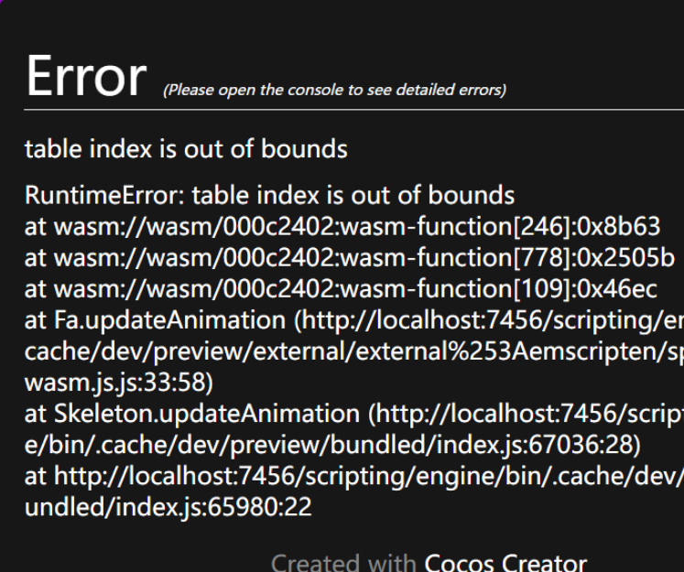
Task: Click the 'Created with' footer text
Action: [x=342, y=560]
